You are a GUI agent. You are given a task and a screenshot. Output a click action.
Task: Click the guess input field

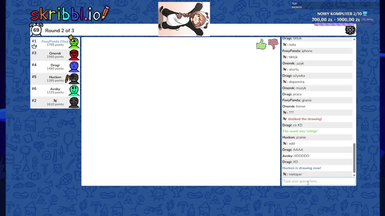319,181
